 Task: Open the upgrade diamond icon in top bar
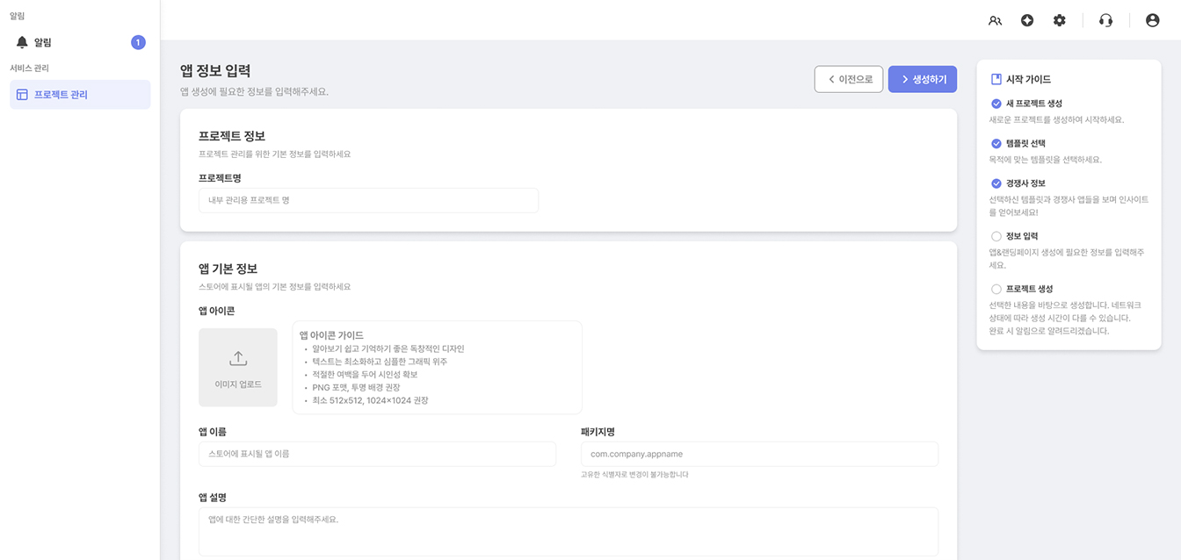(1027, 19)
